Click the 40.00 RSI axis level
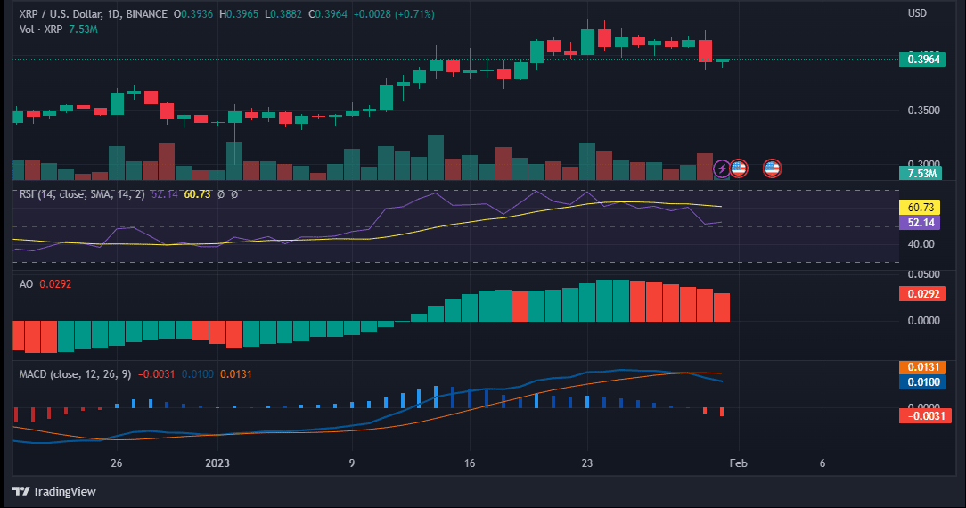The image size is (966, 508). click(921, 244)
